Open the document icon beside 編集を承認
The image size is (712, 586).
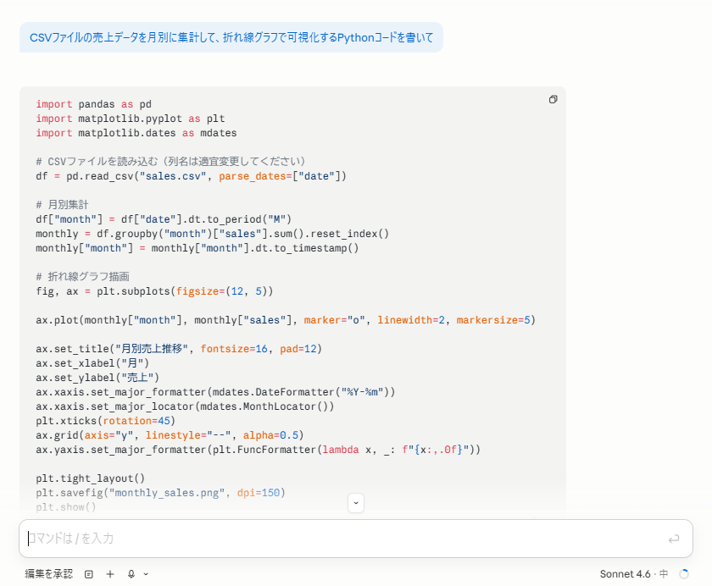click(x=89, y=574)
